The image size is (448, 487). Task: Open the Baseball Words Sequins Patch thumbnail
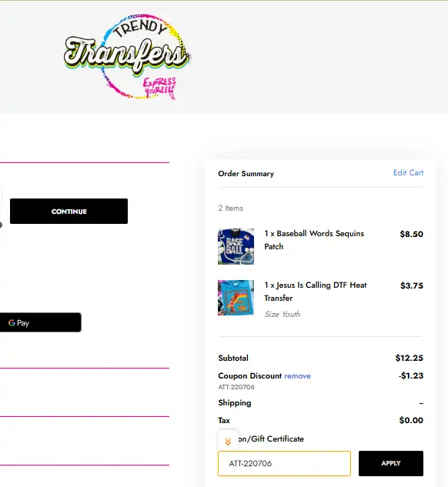click(236, 247)
